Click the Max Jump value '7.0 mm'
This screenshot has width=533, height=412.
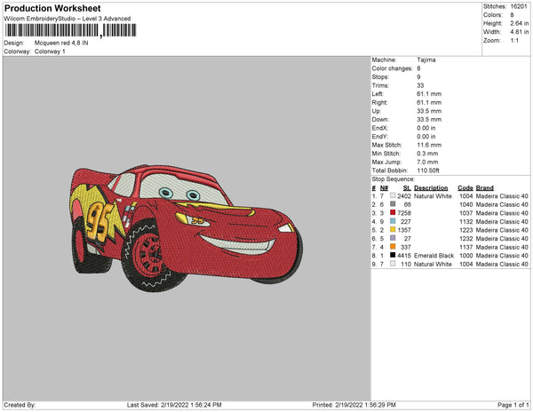click(427, 162)
